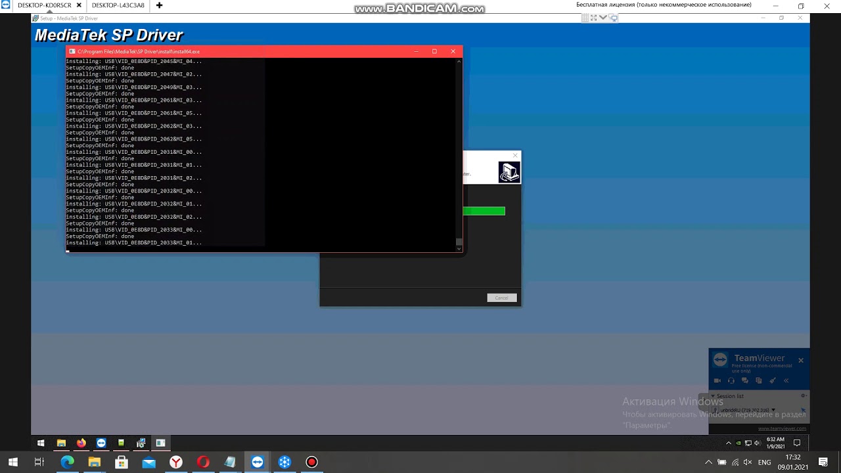The width and height of the screenshot is (841, 473).
Task: Open the local Windows Start menu
Action: [x=13, y=462]
